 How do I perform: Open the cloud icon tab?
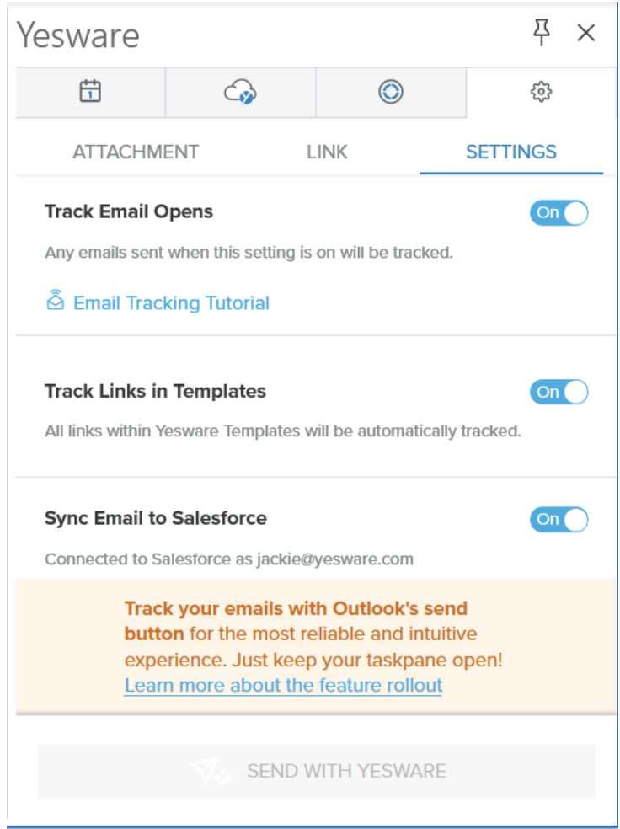[x=240, y=92]
